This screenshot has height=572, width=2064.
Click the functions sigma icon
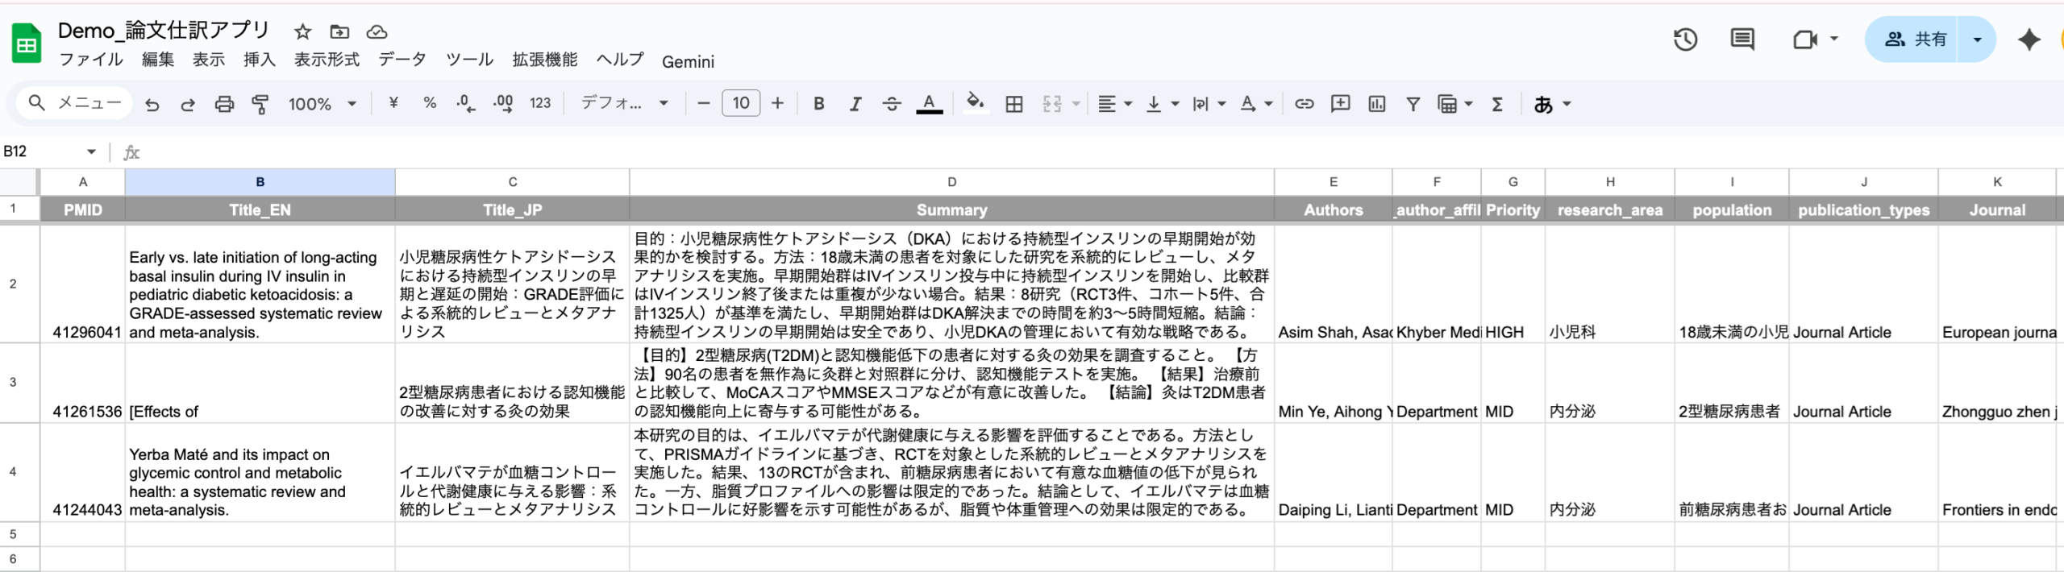tap(1497, 104)
